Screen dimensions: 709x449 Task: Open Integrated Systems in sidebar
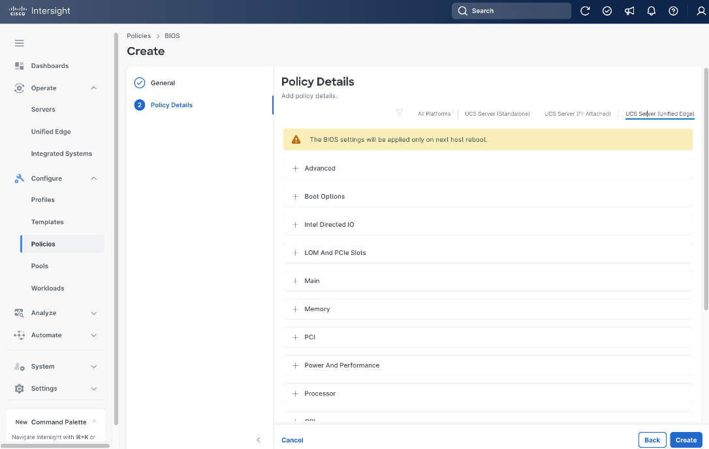(x=61, y=154)
